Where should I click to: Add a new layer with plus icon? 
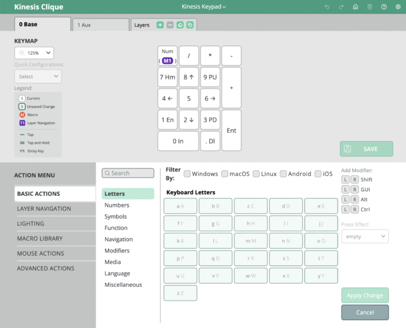click(160, 25)
